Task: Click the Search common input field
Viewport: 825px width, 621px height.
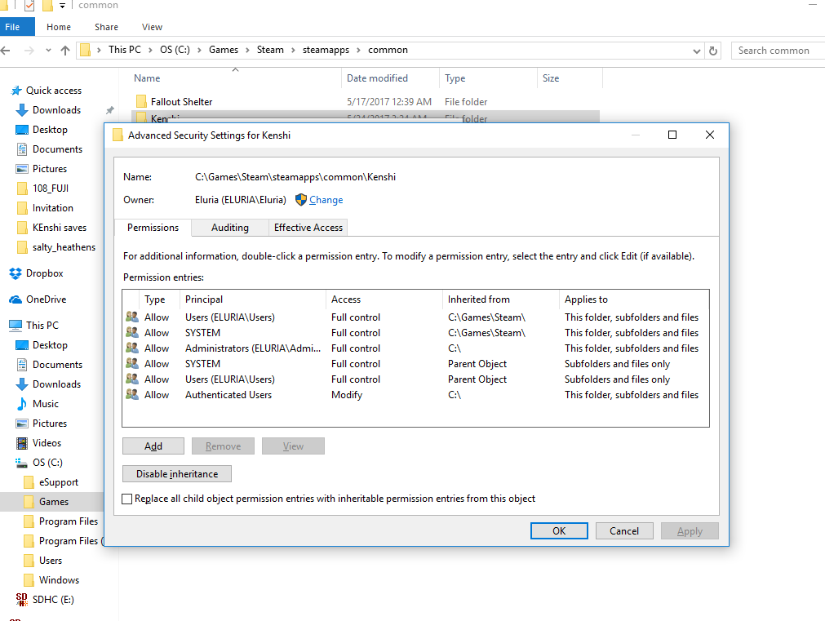Action: click(778, 51)
